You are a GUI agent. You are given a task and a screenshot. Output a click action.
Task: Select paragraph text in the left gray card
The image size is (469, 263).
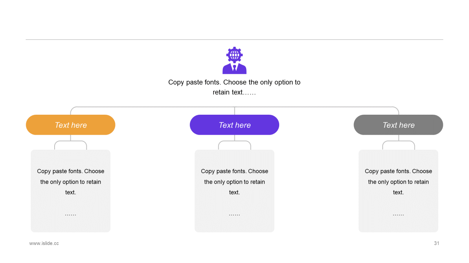coord(71,182)
